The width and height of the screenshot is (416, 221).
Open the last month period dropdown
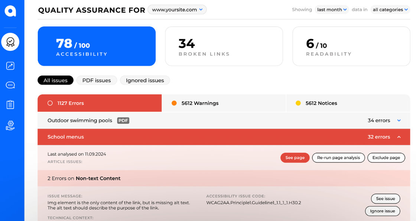(x=332, y=10)
